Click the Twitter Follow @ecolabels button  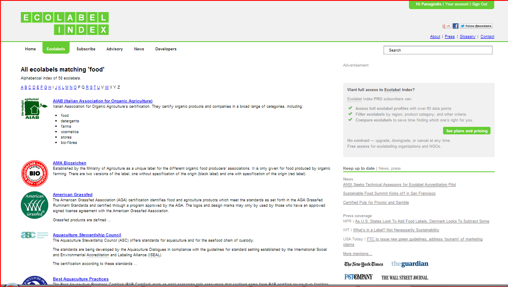(476, 26)
